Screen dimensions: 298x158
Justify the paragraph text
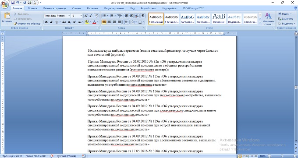(119, 22)
